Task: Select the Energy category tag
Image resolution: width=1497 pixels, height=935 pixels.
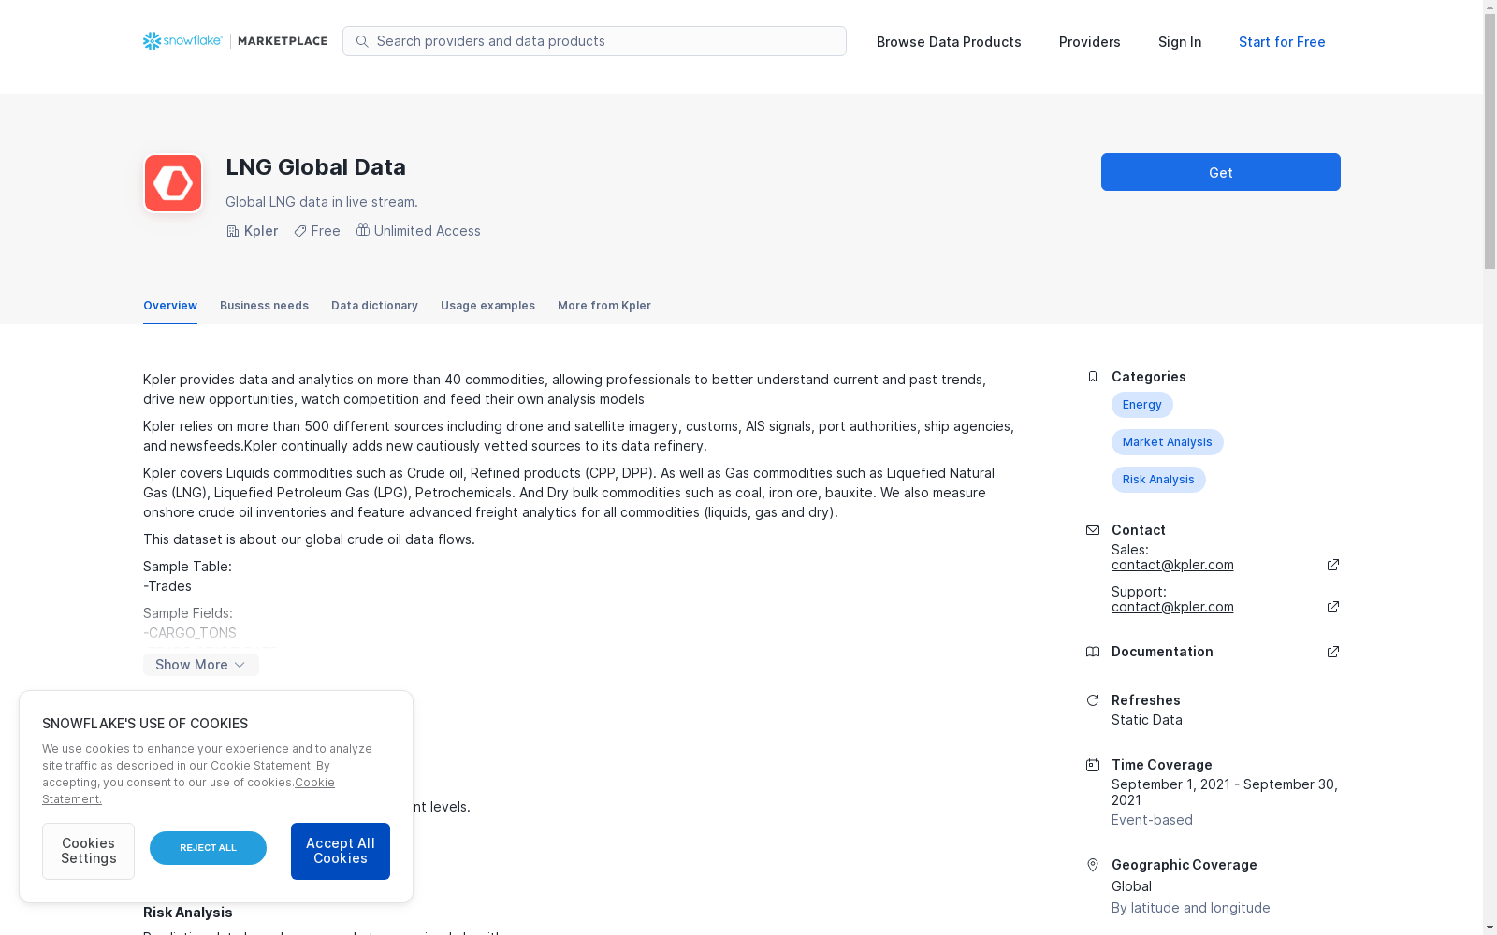Action: click(x=1142, y=405)
